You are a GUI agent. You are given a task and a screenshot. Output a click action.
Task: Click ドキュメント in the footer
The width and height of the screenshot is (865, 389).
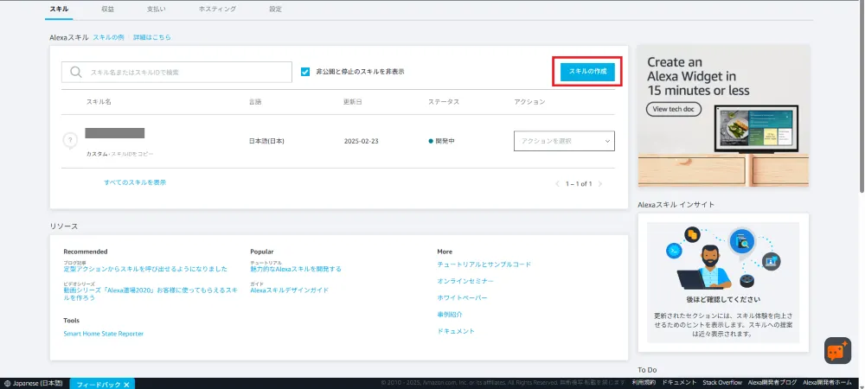678,382
